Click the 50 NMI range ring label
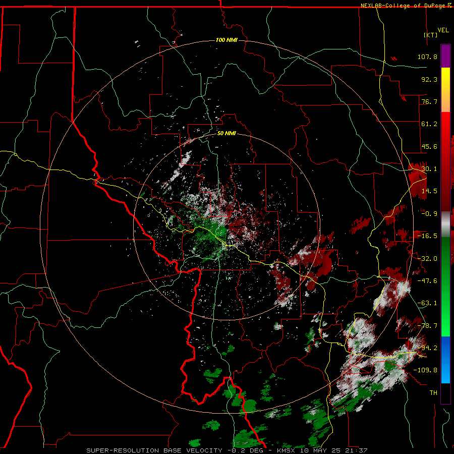The height and width of the screenshot is (454, 454). (226, 134)
